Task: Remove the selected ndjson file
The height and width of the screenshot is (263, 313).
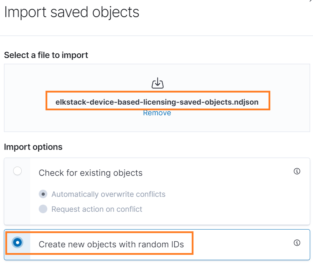Action: [x=157, y=113]
